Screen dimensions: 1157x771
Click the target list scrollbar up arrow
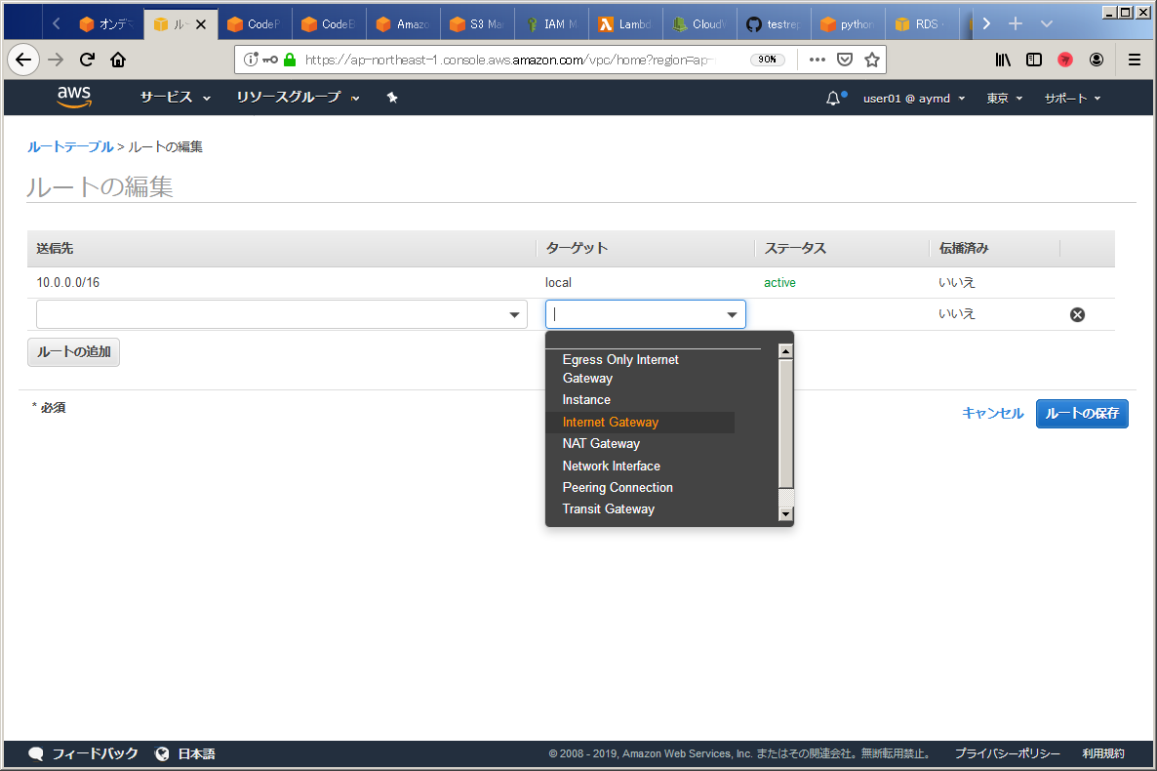(786, 351)
